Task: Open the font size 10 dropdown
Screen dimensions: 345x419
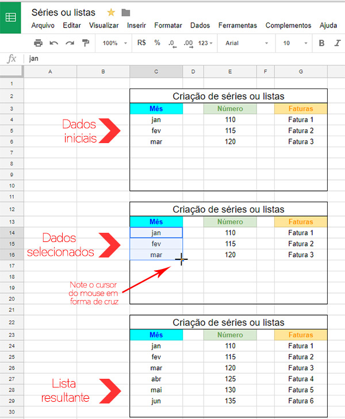Action: [x=295, y=43]
